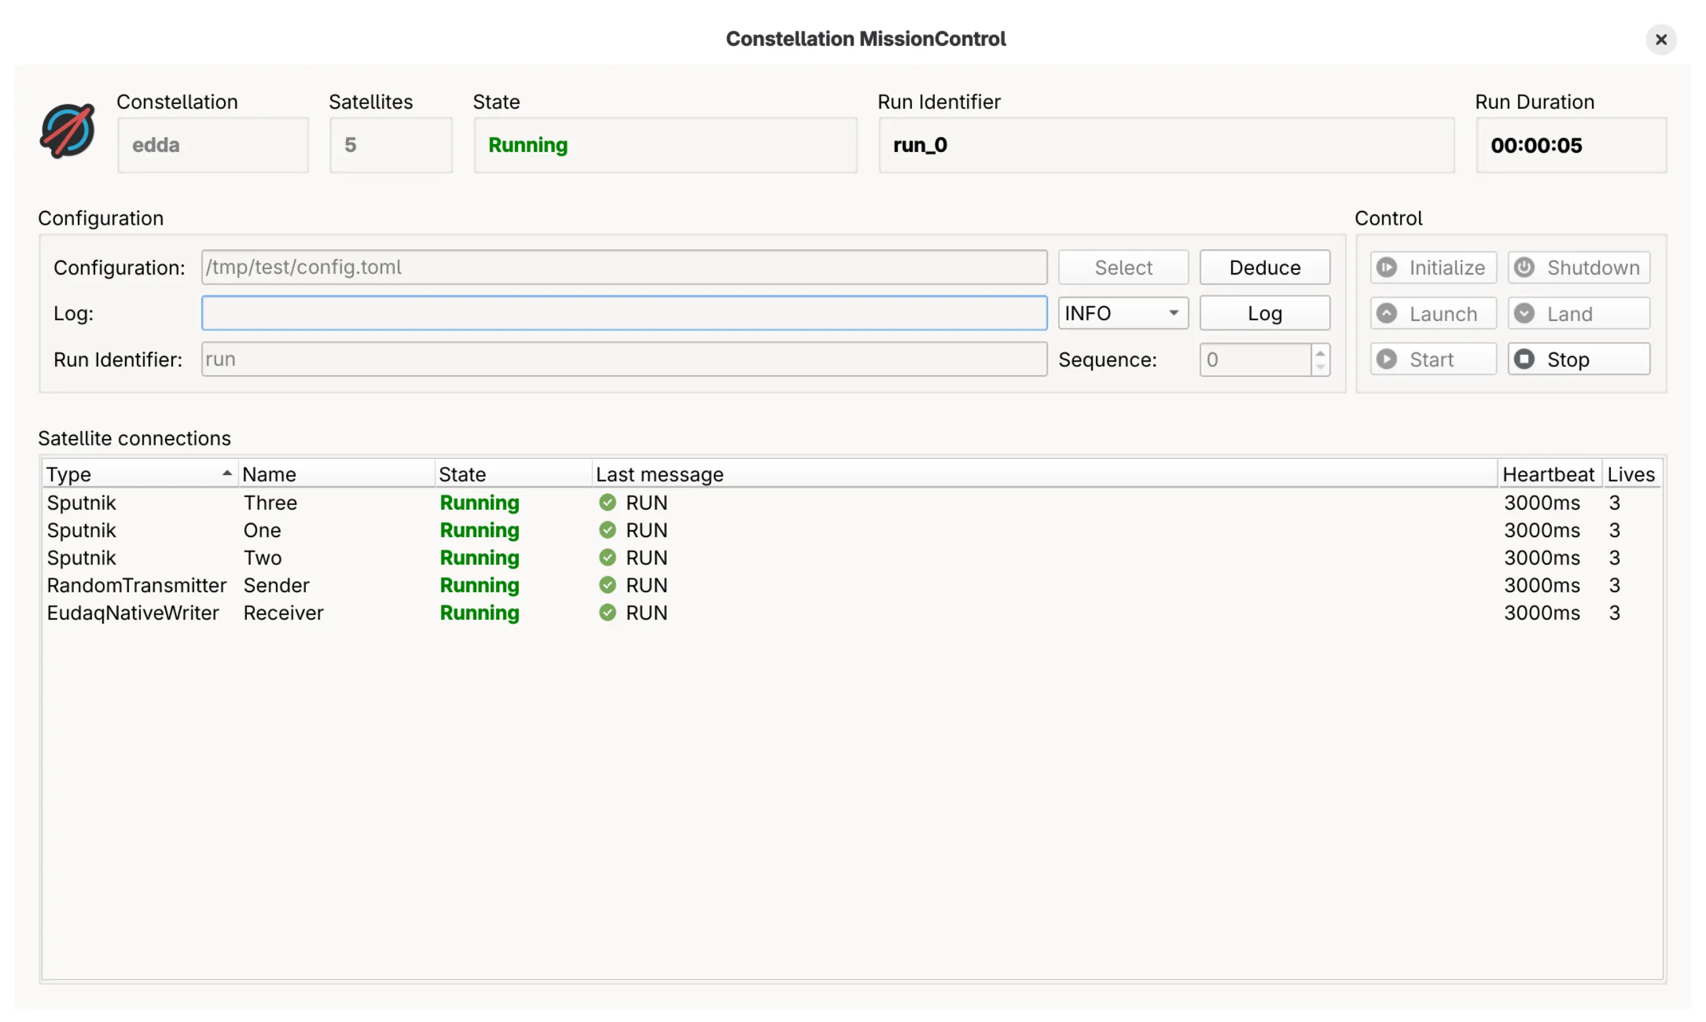Decrease the Sequence value with the down arrow

point(1319,367)
